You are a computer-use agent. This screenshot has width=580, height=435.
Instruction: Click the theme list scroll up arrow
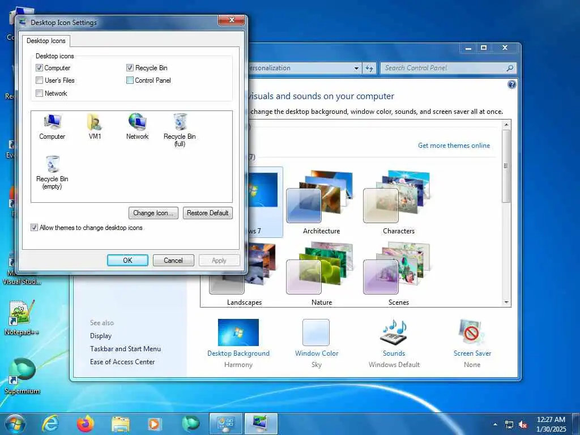(506, 125)
